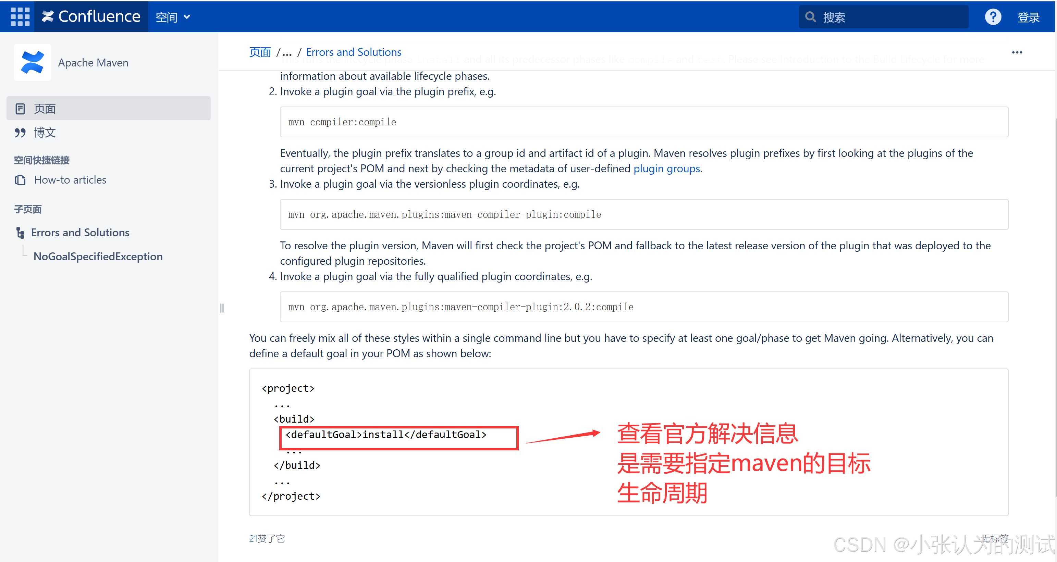Click the blog posts icon
The image size is (1057, 562).
click(x=20, y=132)
